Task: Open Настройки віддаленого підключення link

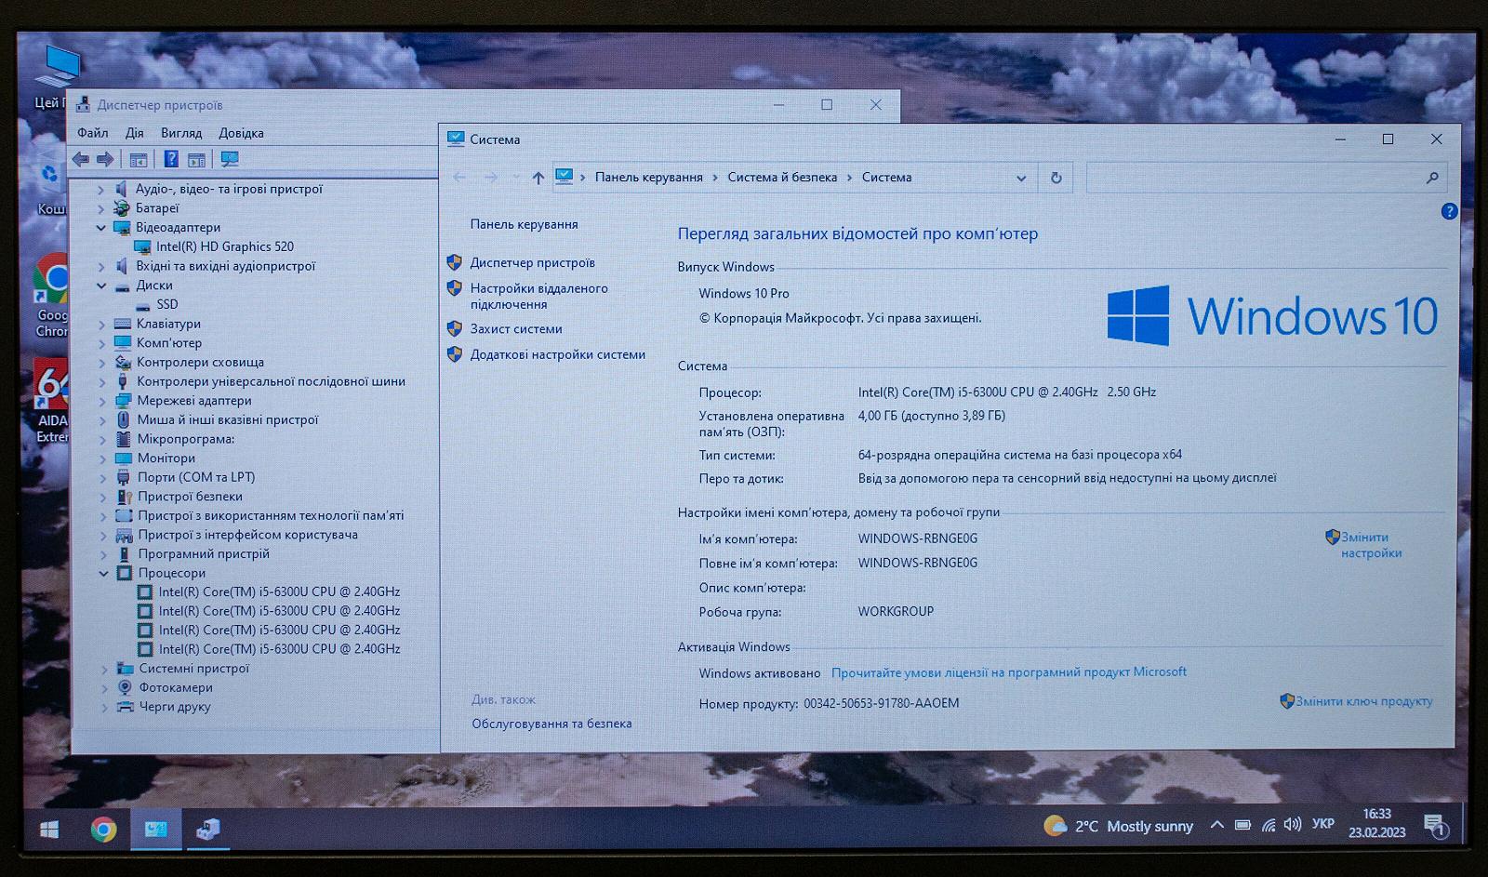Action: coord(538,297)
